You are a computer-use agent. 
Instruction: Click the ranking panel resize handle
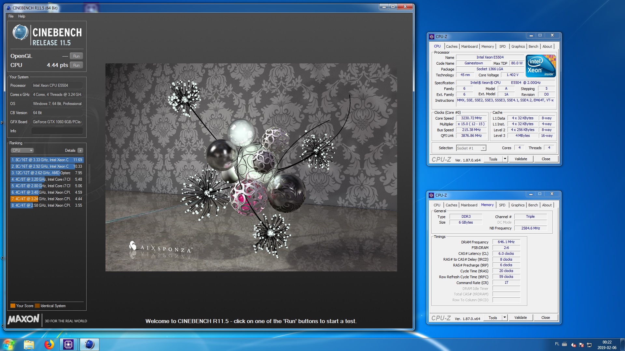[x=89, y=174]
